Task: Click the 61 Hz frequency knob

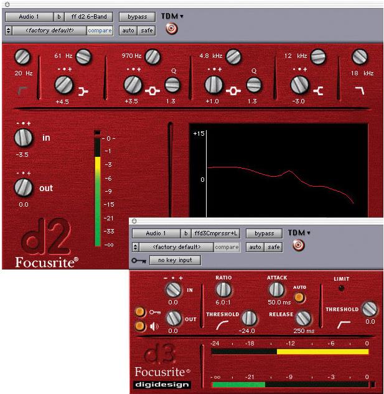Action: [83, 57]
